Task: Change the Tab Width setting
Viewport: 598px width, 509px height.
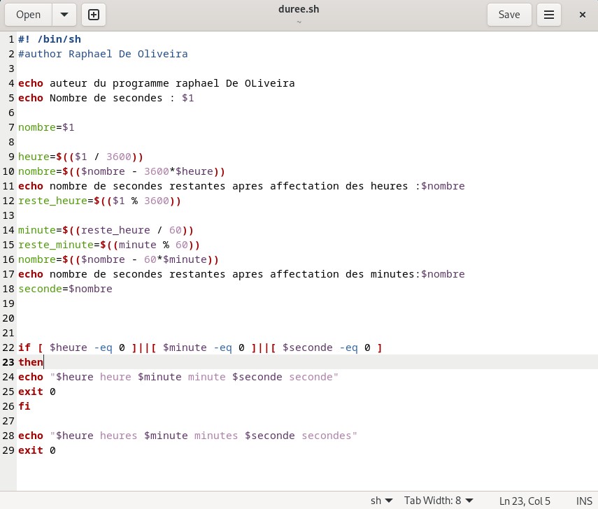Action: (x=439, y=501)
